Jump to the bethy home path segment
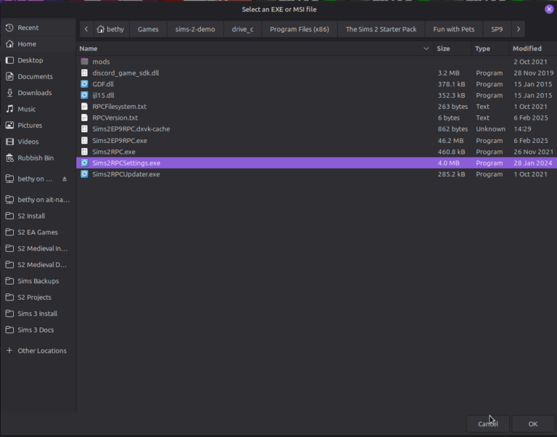This screenshot has height=437, width=557. tap(111, 29)
